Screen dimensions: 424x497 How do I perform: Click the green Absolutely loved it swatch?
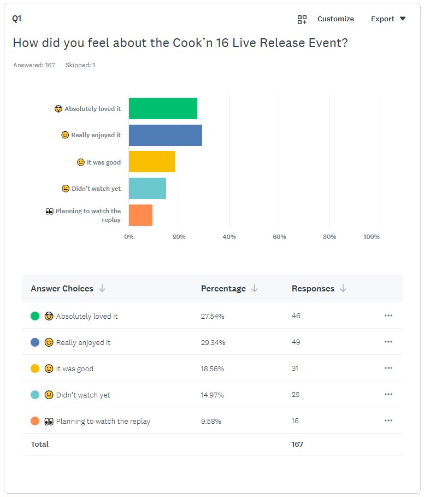pyautogui.click(x=35, y=315)
